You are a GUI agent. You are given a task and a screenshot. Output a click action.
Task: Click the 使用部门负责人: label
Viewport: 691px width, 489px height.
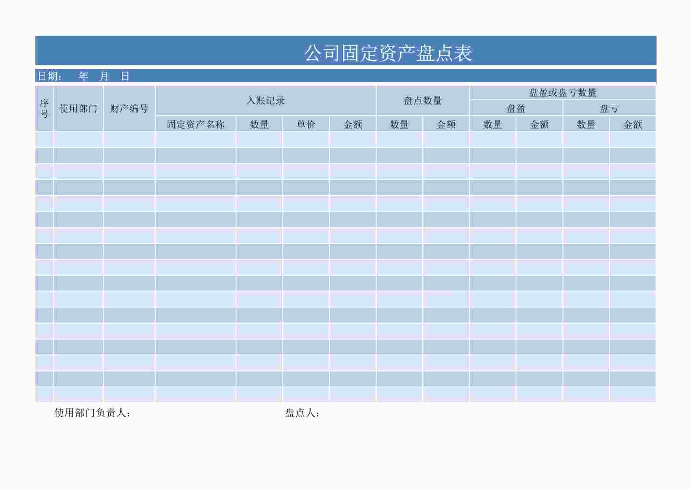tap(93, 413)
